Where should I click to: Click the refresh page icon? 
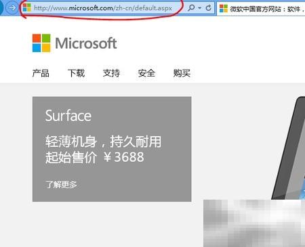(209, 8)
